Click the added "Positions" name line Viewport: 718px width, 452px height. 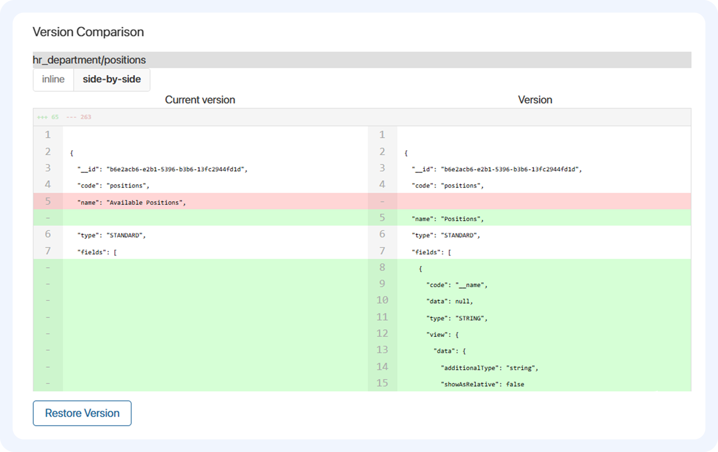(448, 219)
